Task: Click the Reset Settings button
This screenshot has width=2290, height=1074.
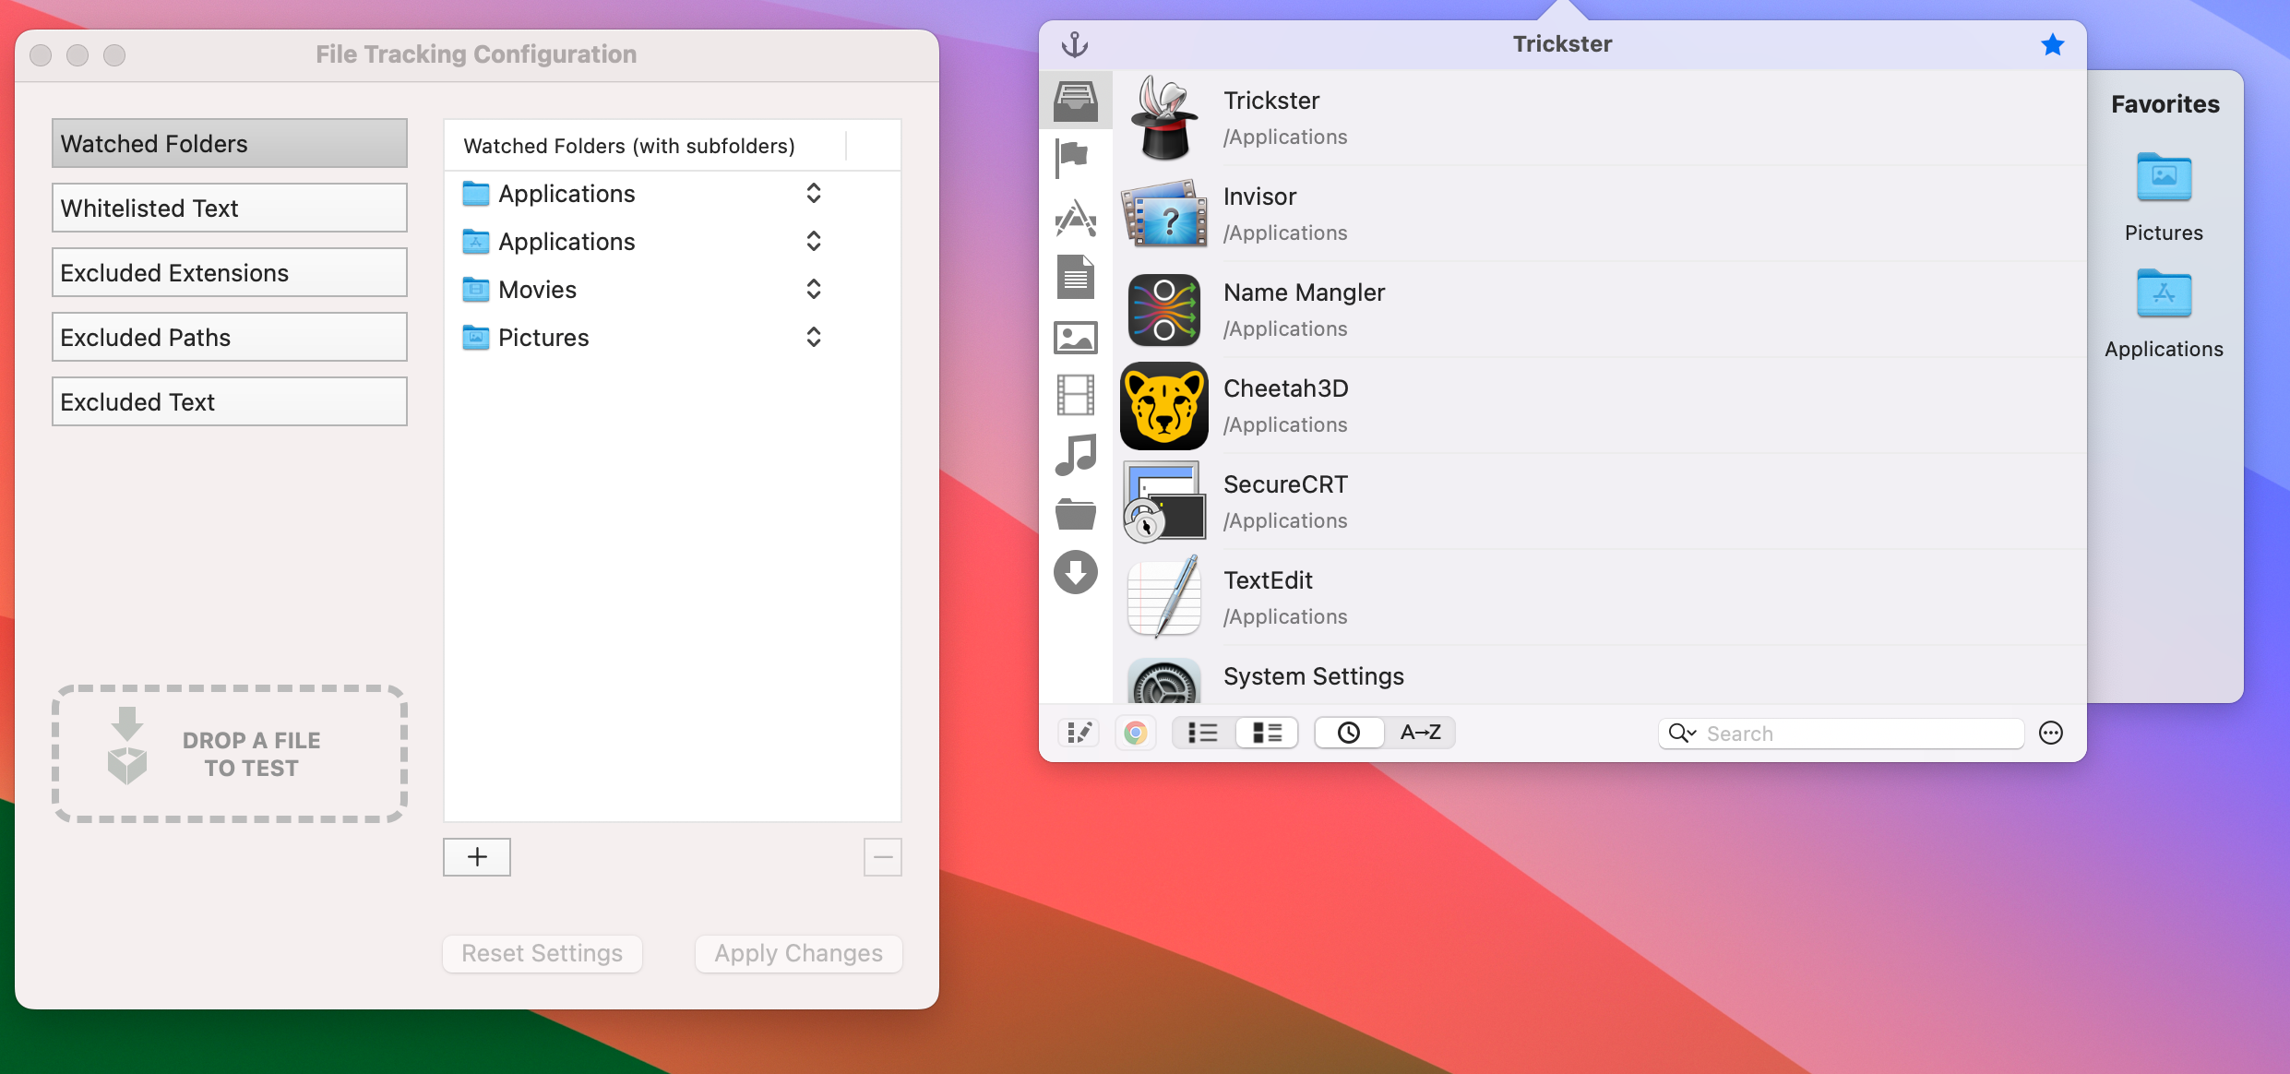Action: click(542, 953)
